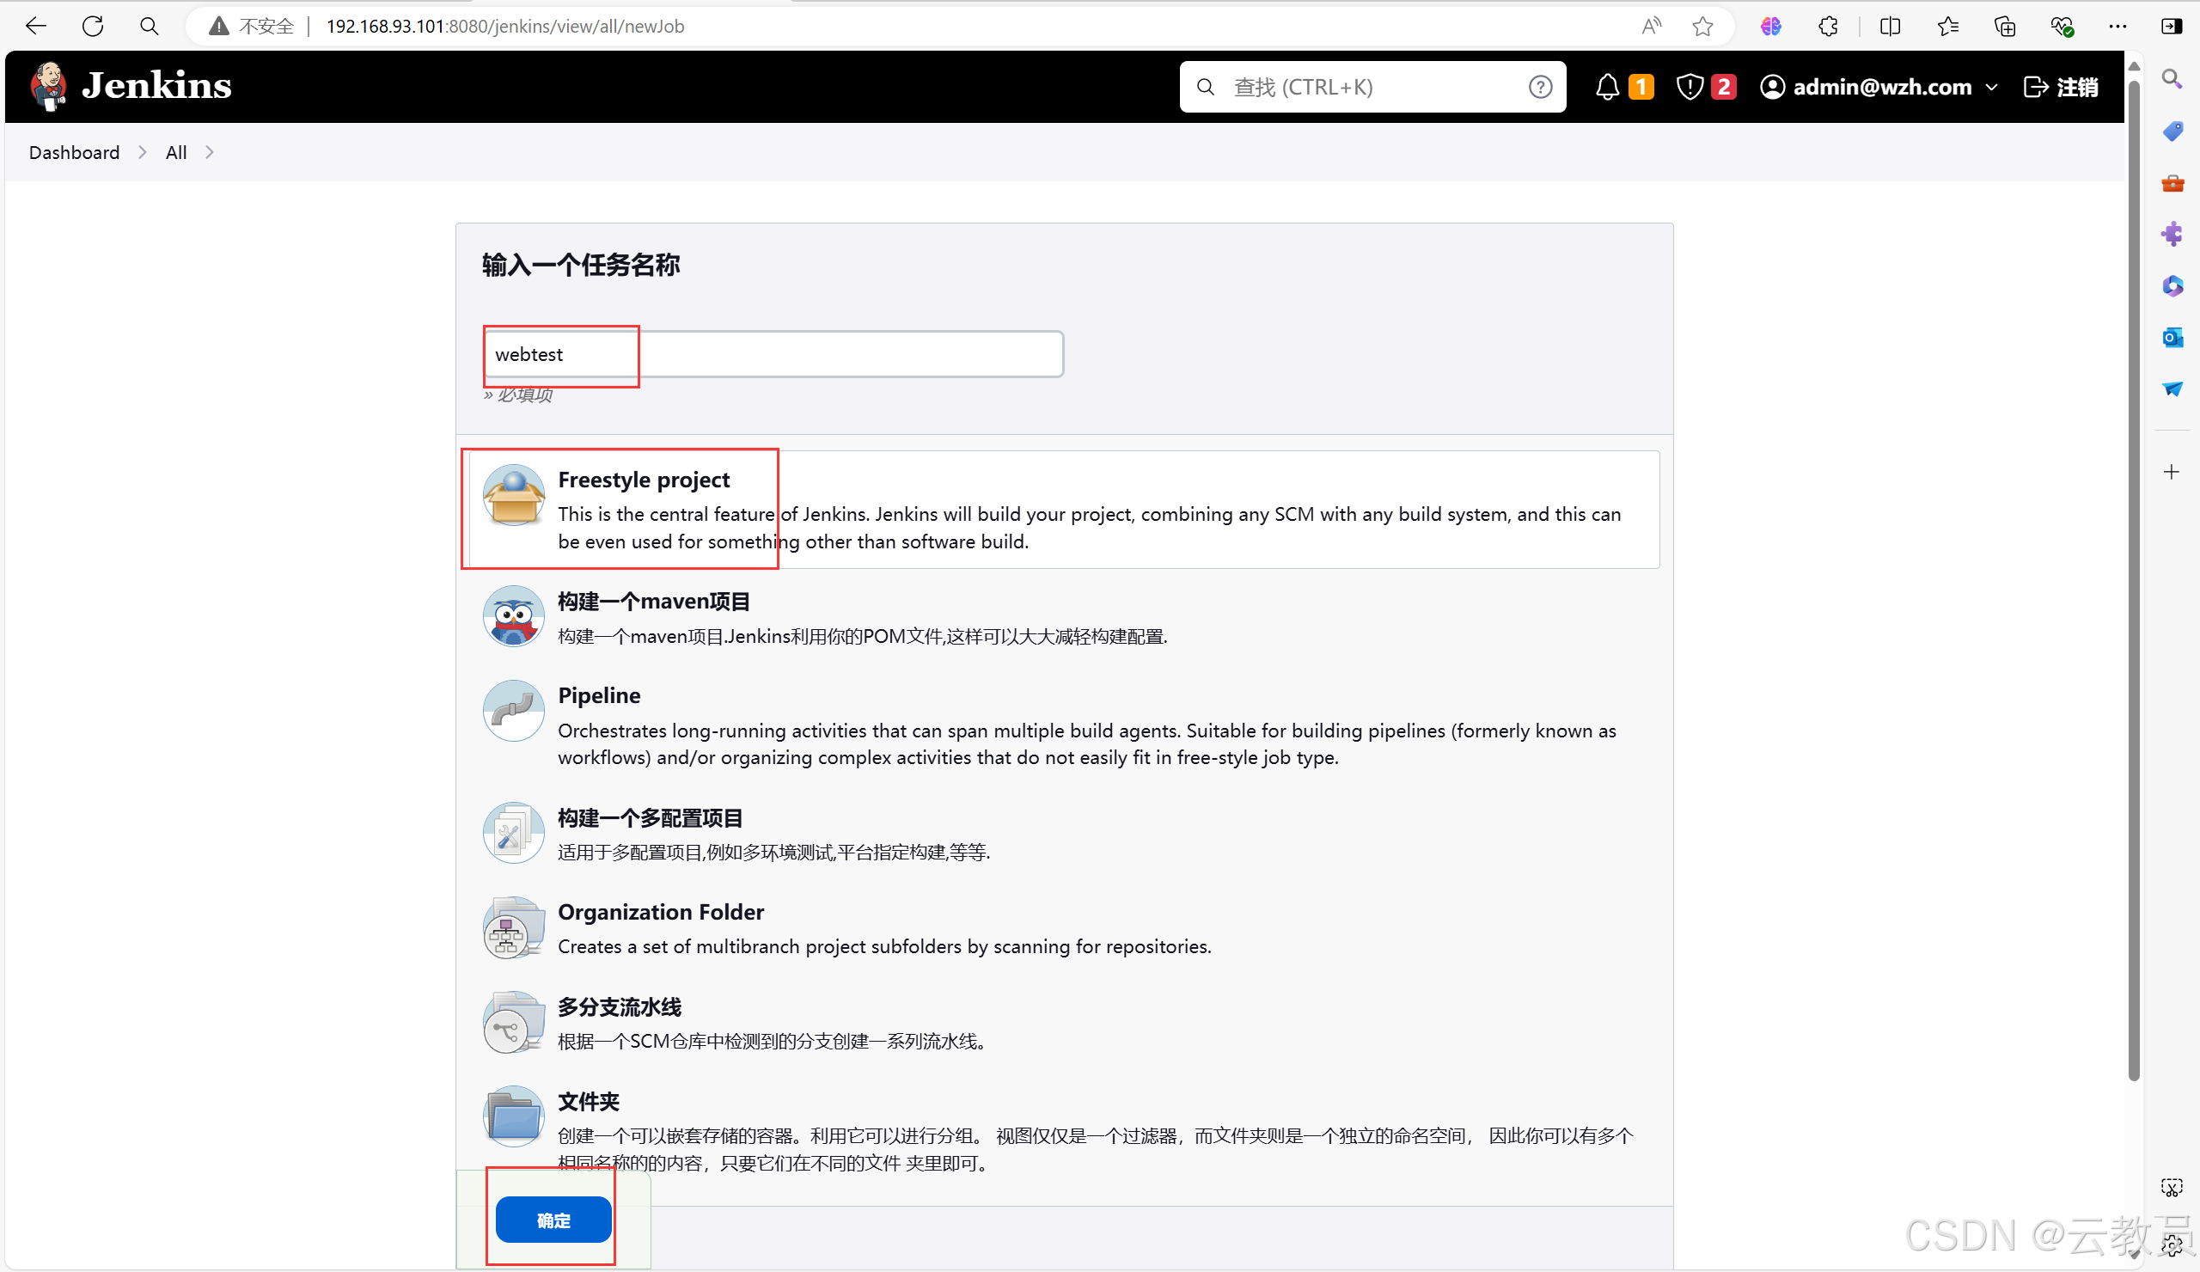2200x1272 pixels.
Task: Select 构建一个多配置项目 type
Action: point(1064,833)
